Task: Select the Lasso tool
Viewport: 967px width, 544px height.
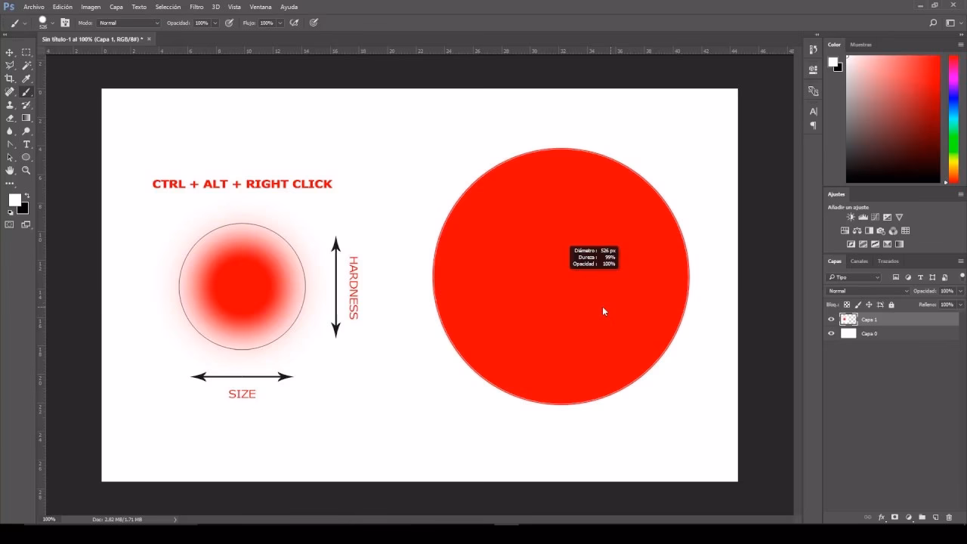Action: tap(10, 66)
